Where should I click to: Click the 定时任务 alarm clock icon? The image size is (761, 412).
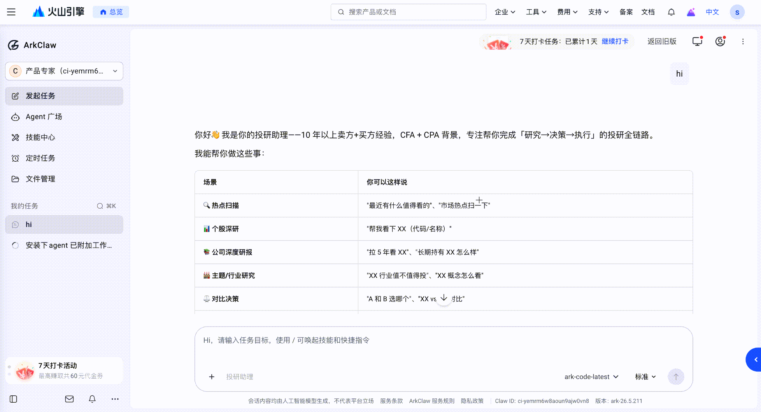(x=15, y=158)
